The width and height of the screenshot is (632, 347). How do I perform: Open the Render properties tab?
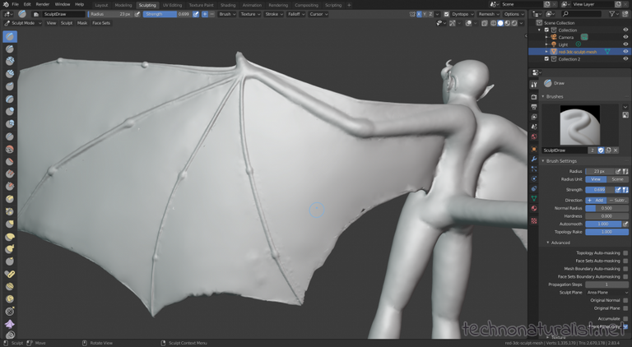point(534,97)
